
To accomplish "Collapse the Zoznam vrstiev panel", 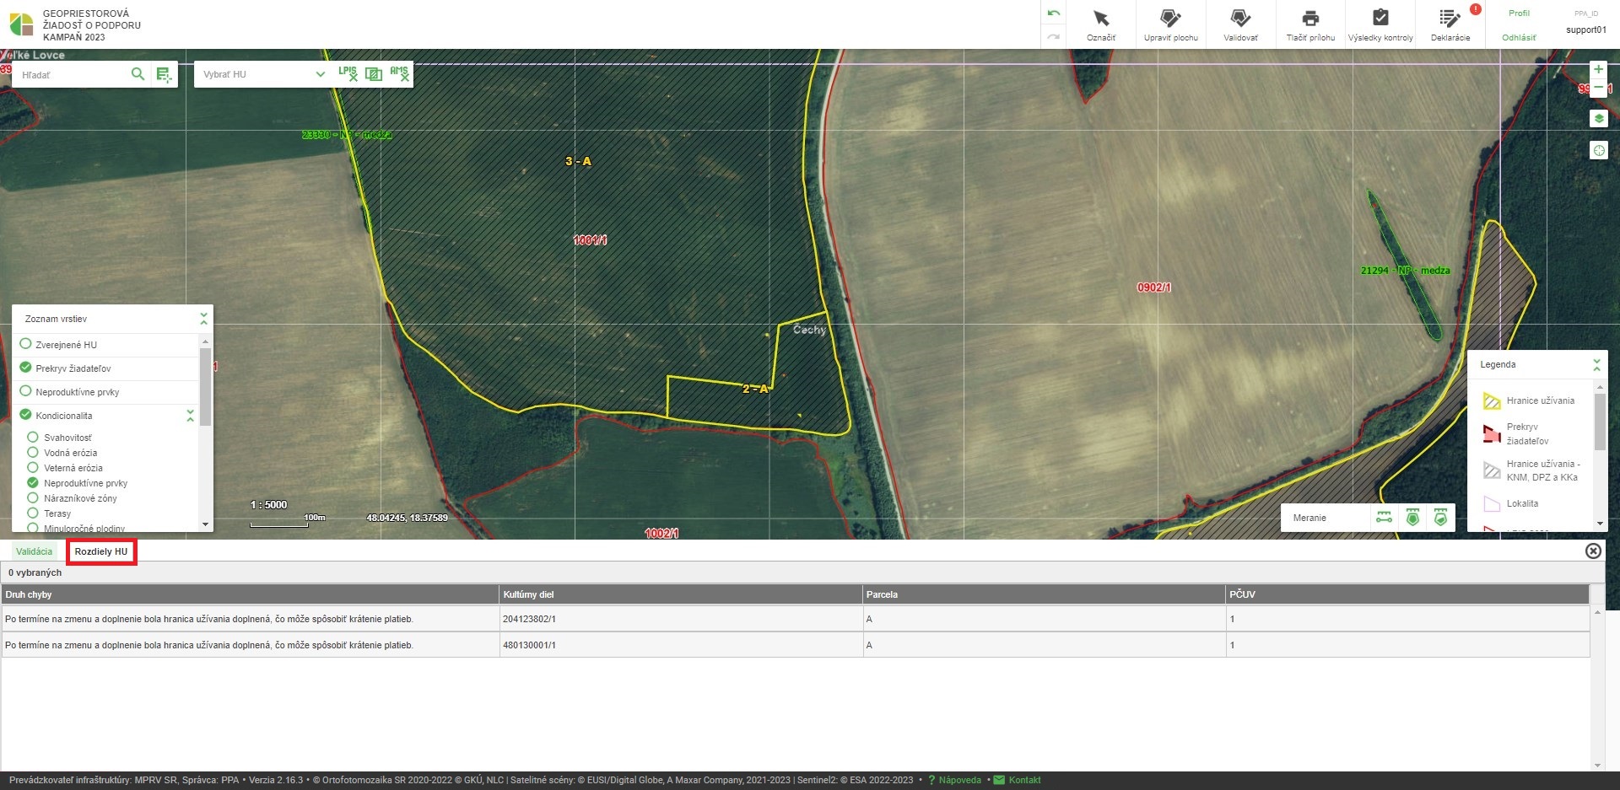I will pyautogui.click(x=203, y=319).
